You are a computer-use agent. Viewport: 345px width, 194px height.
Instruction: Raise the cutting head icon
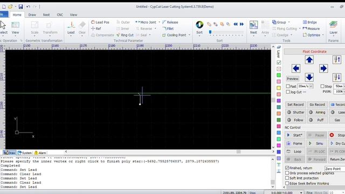[337, 60]
